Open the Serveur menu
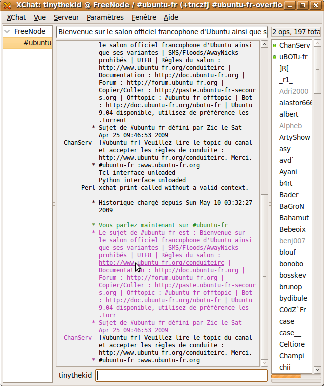324x386 pixels. [x=66, y=17]
